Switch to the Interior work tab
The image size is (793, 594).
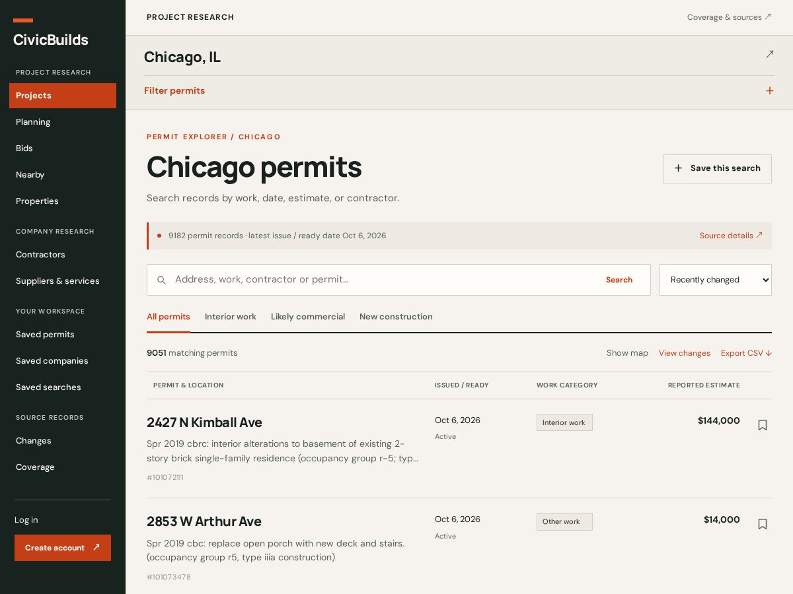pyautogui.click(x=231, y=317)
